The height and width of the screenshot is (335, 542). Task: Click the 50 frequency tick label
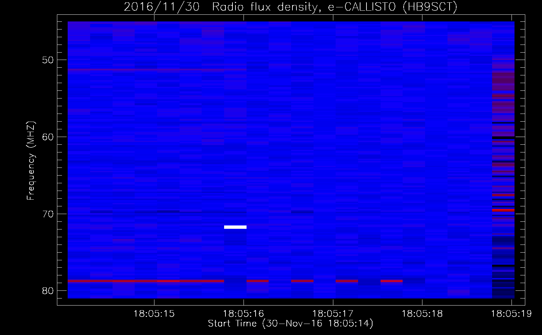(x=48, y=60)
